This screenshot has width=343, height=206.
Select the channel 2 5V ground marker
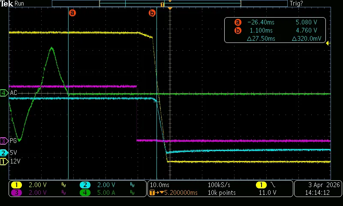click(x=4, y=153)
